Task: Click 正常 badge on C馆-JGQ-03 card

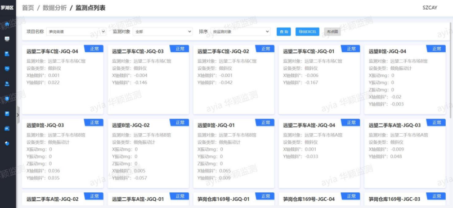Action: pos(180,48)
